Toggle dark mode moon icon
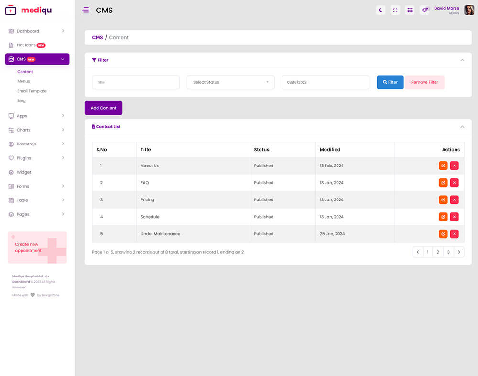The height and width of the screenshot is (376, 478). 380,10
